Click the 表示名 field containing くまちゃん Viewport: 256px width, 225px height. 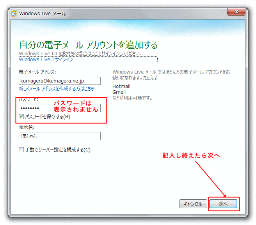click(60, 136)
